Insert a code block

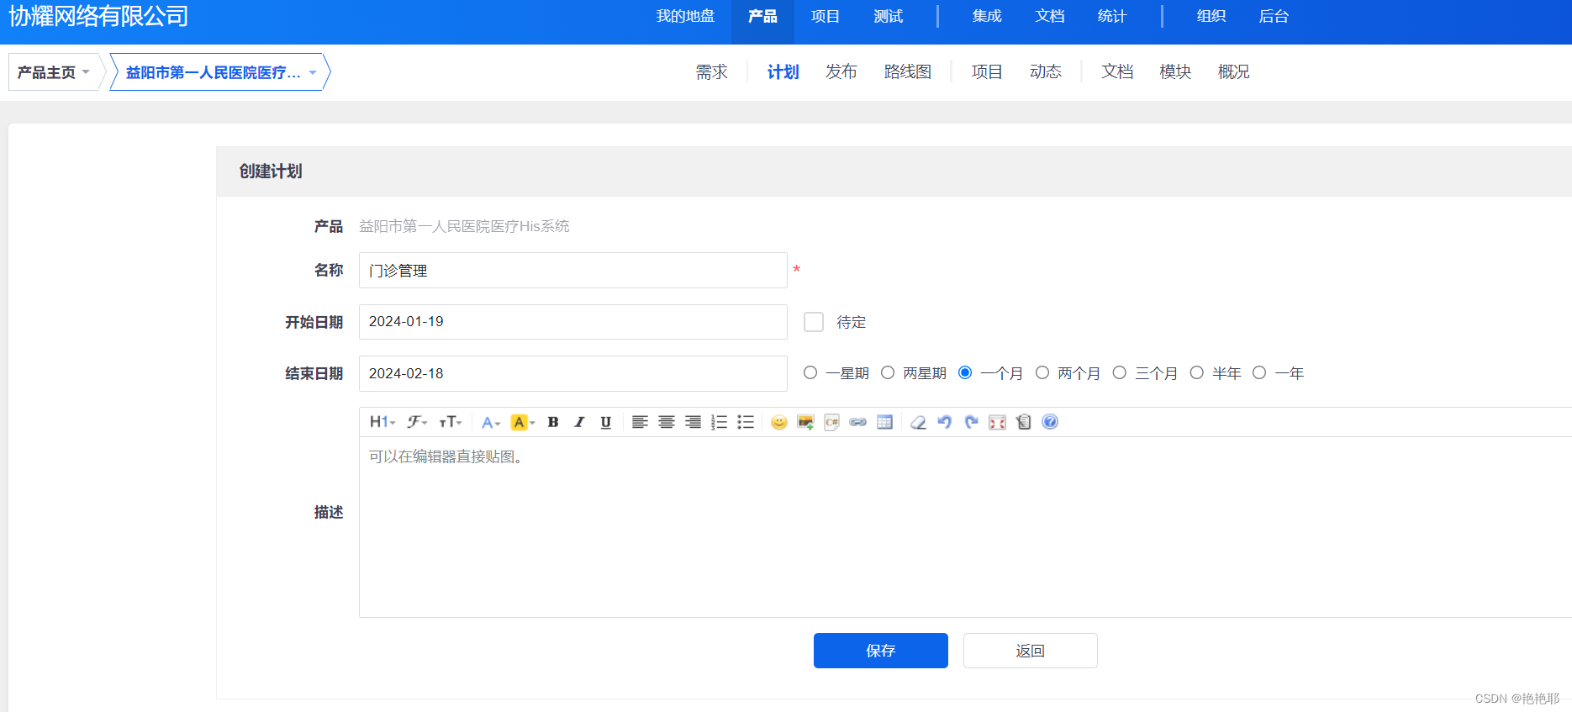(832, 422)
